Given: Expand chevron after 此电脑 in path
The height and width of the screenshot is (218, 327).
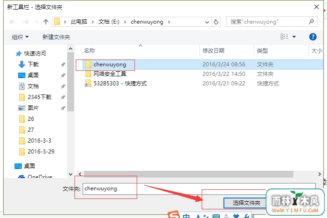Looking at the screenshot, I should tap(93, 22).
